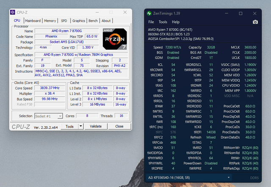Open the Mainboard tab in CPU-Z

(33, 21)
